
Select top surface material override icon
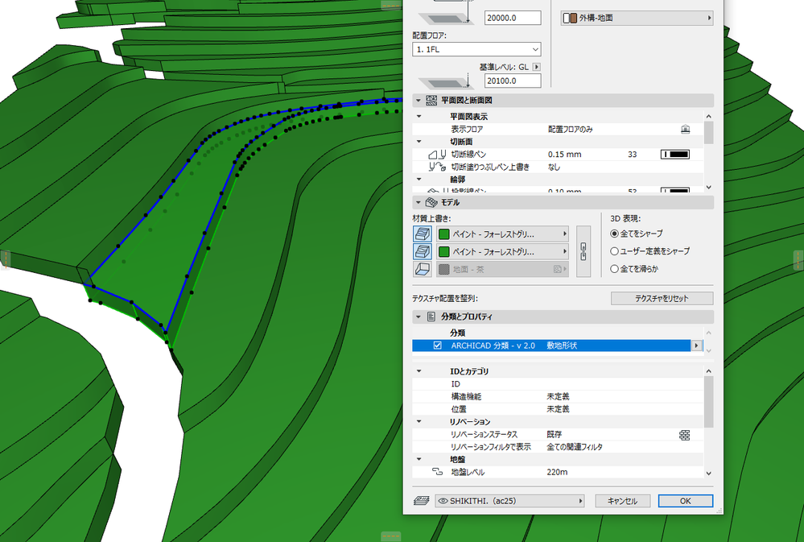coord(423,234)
